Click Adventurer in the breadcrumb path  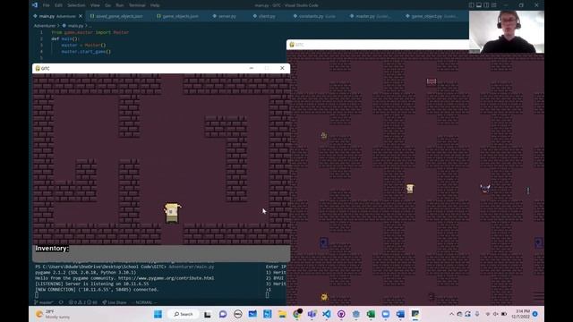[x=45, y=26]
